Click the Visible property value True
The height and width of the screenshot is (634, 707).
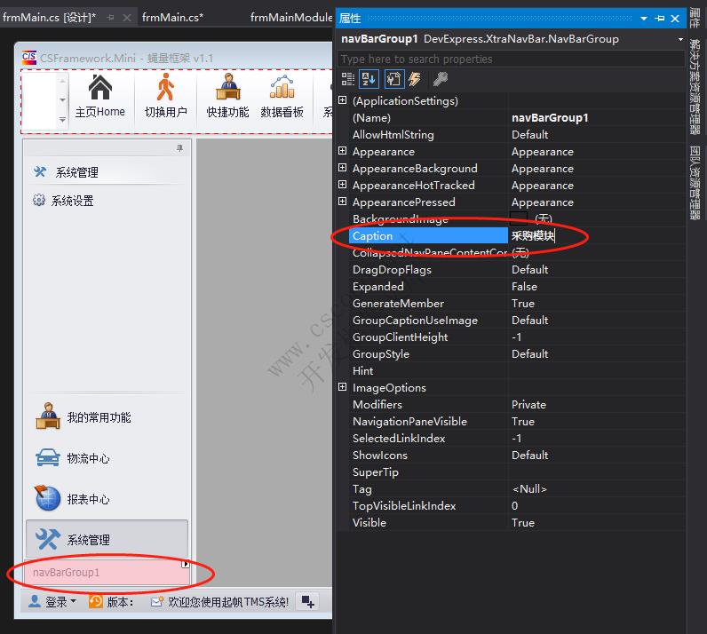point(522,523)
